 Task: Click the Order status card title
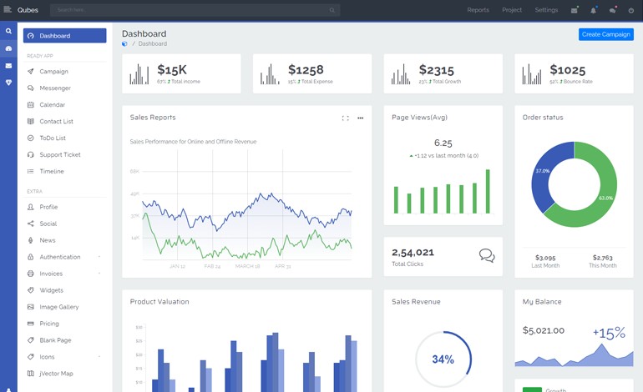(x=543, y=118)
